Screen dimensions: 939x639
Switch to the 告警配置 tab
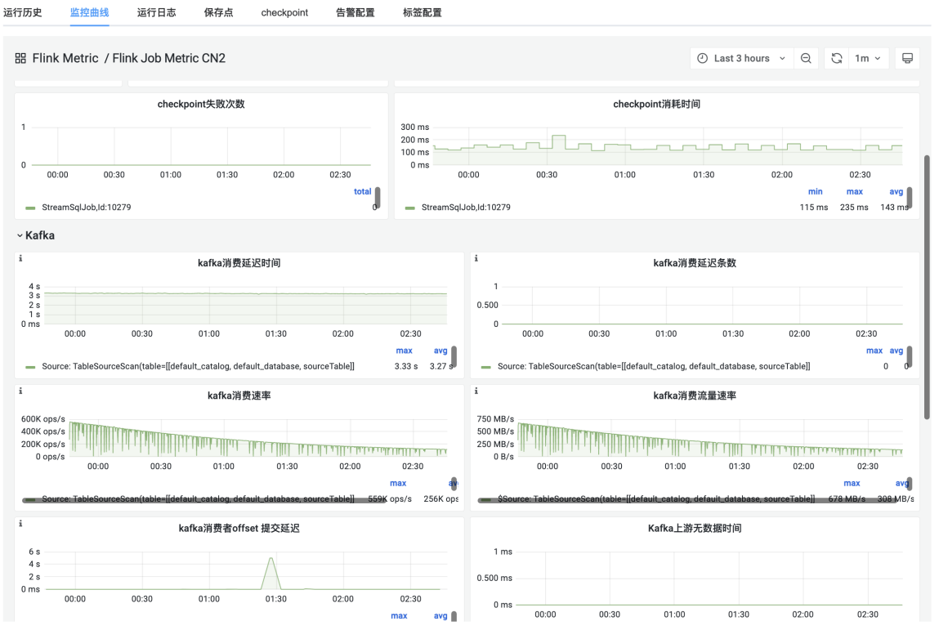click(355, 12)
